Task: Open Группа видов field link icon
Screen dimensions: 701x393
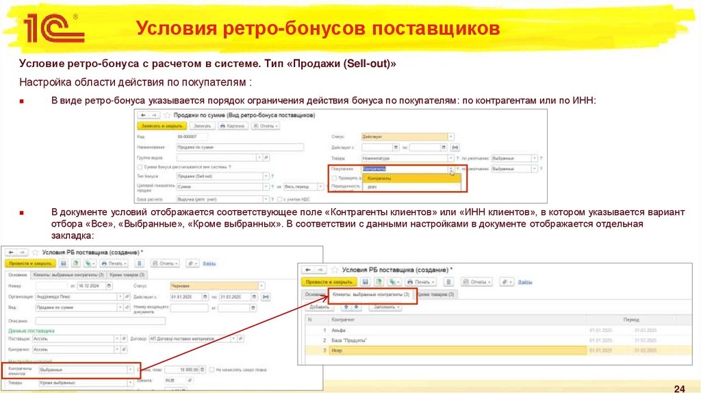Action: pos(266,158)
